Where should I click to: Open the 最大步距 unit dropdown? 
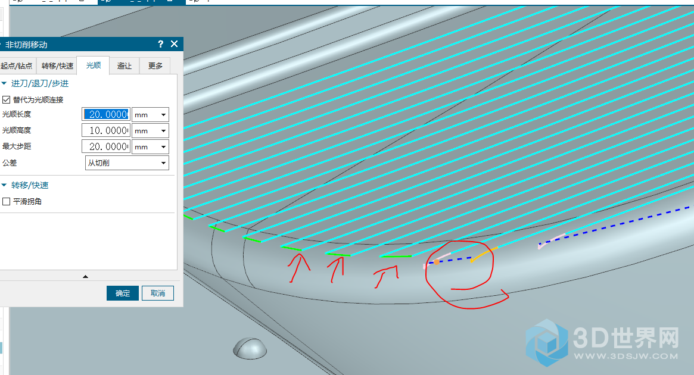coord(151,146)
